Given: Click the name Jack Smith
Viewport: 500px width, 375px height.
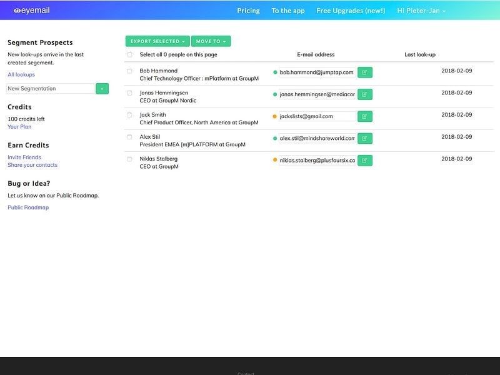Looking at the screenshot, I should click(x=152, y=114).
